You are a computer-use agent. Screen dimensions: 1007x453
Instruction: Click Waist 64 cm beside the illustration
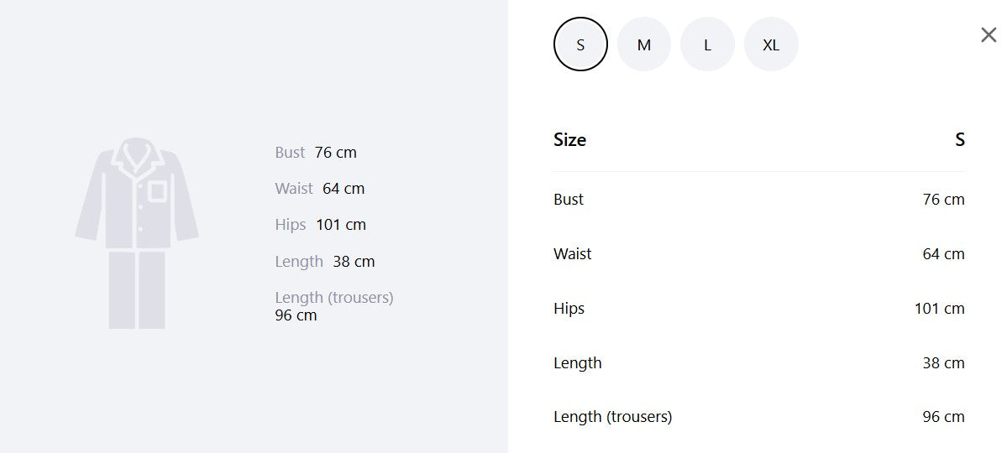tap(320, 189)
